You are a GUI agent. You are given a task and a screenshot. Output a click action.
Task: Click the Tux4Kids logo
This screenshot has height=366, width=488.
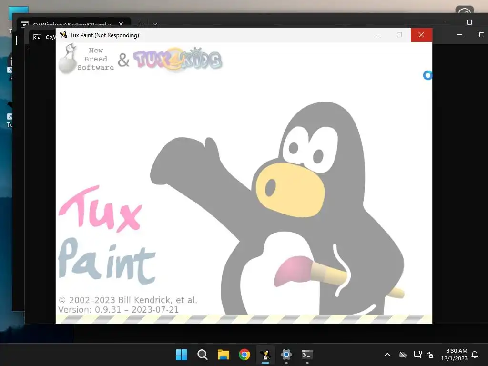pos(177,59)
